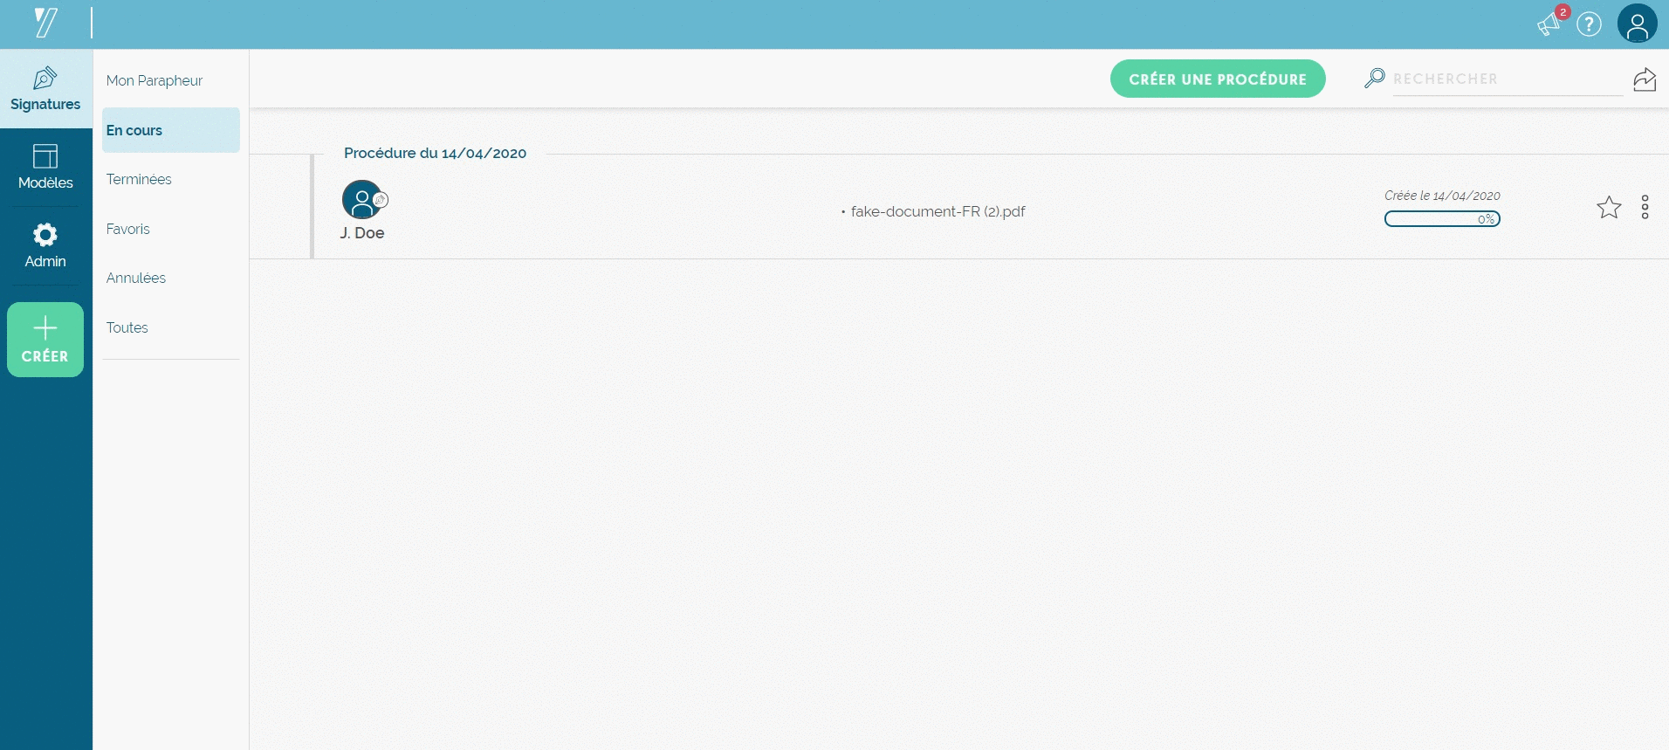This screenshot has width=1669, height=750.
Task: Click the 0% progress bar
Action: tap(1441, 219)
